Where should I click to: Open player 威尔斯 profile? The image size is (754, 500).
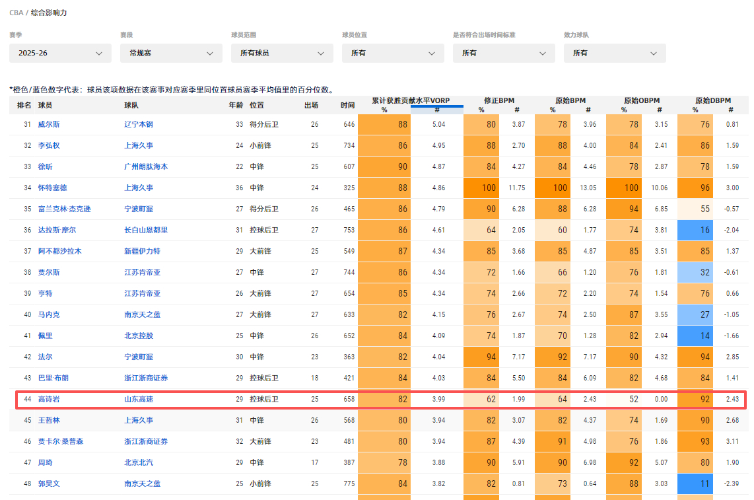49,124
